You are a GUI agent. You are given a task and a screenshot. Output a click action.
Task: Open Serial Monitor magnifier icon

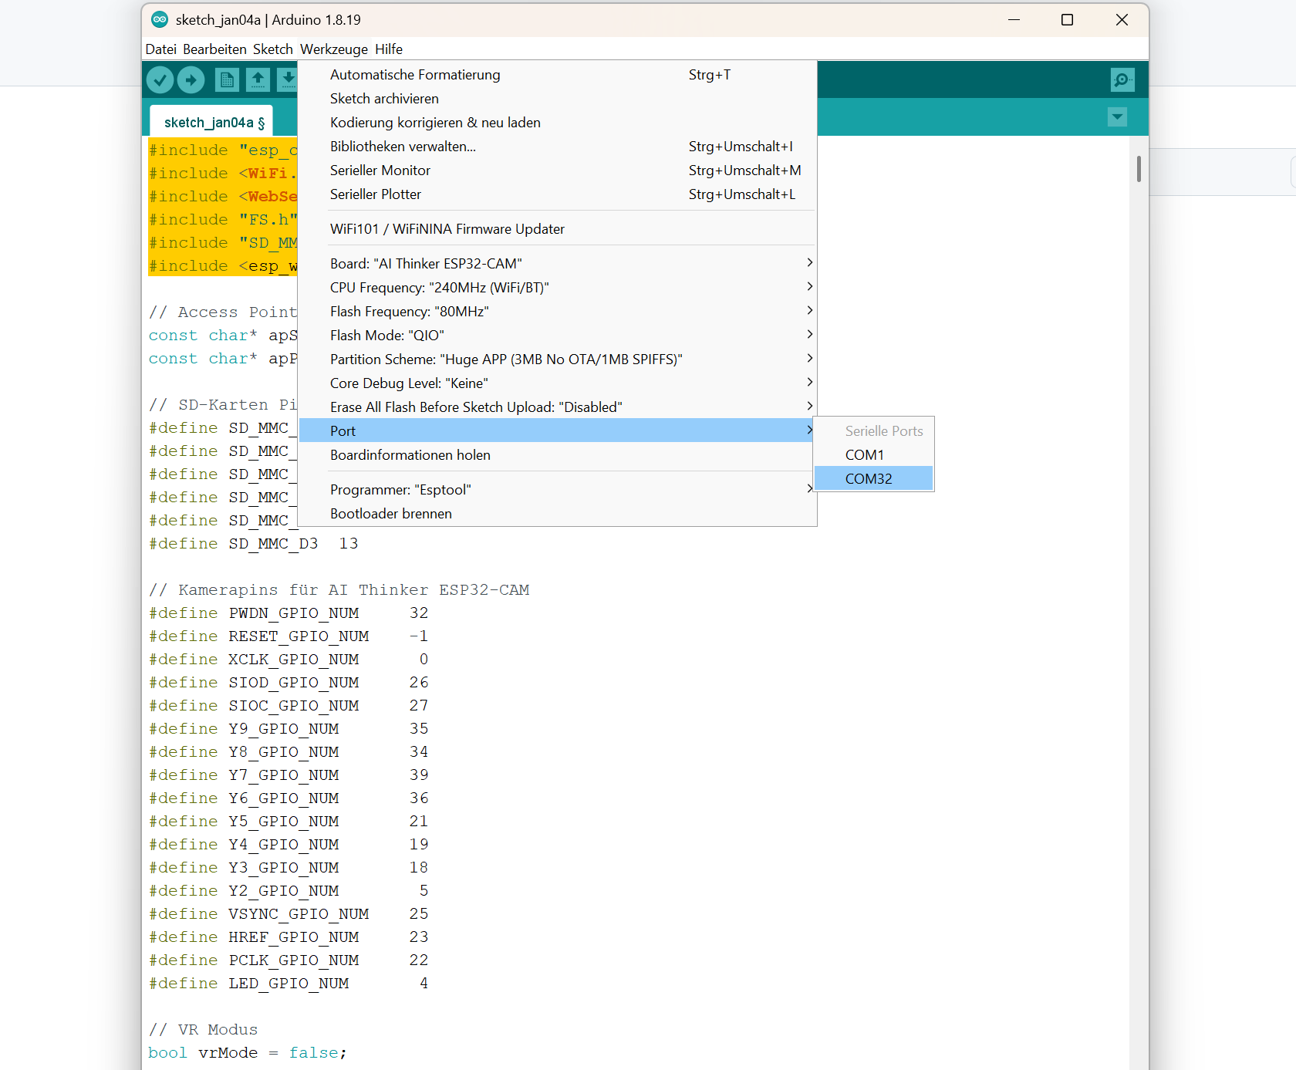1122,79
